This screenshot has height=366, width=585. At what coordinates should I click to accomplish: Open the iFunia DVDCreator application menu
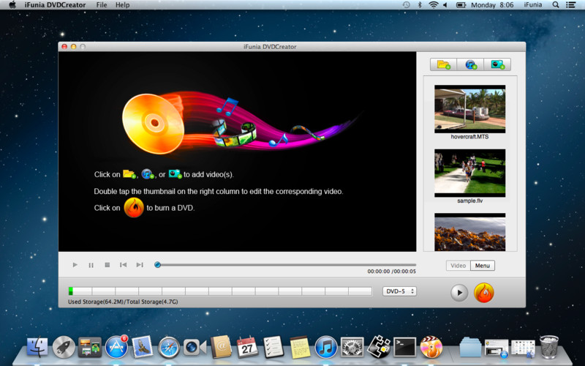[56, 5]
